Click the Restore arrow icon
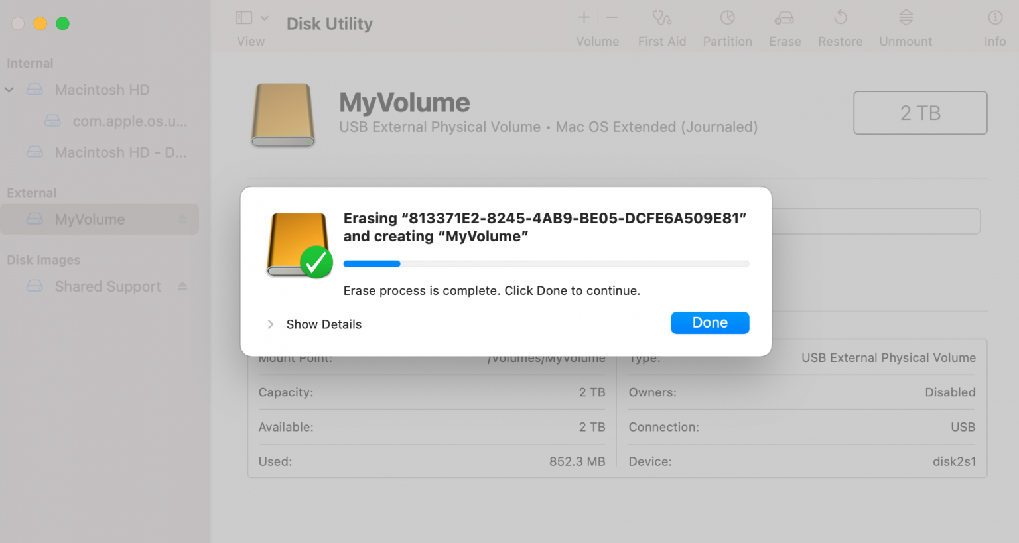Viewport: 1019px width, 543px height. 841,17
